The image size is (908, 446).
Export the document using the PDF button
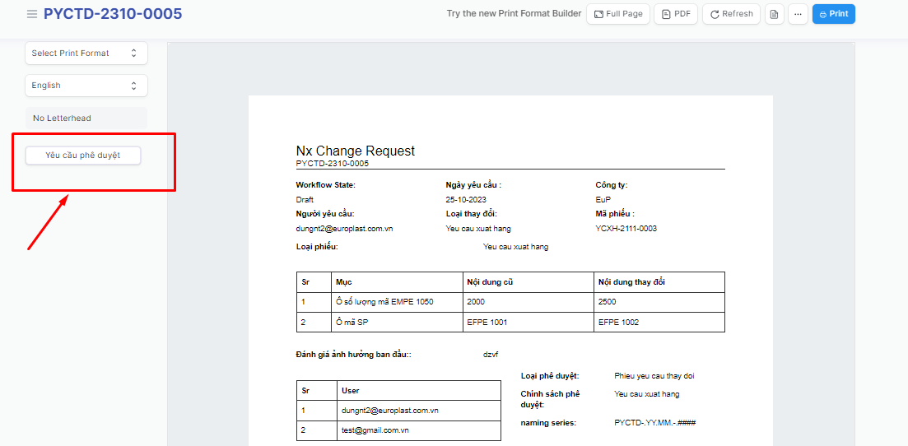pos(675,14)
